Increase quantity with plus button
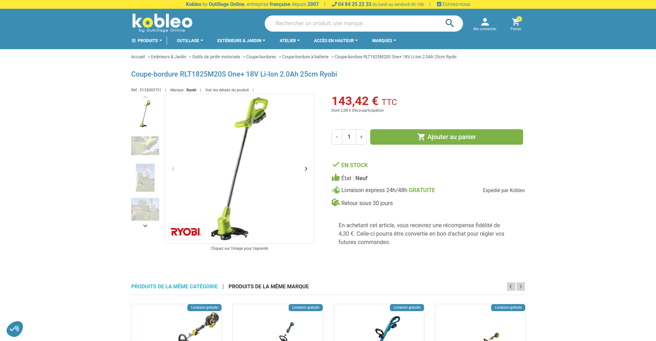The image size is (656, 341). coord(361,137)
